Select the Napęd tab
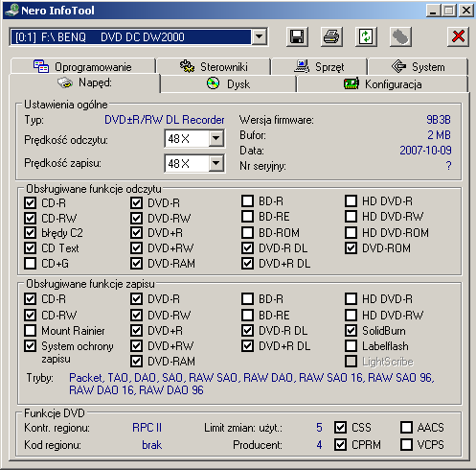The width and height of the screenshot is (476, 470). (x=84, y=83)
